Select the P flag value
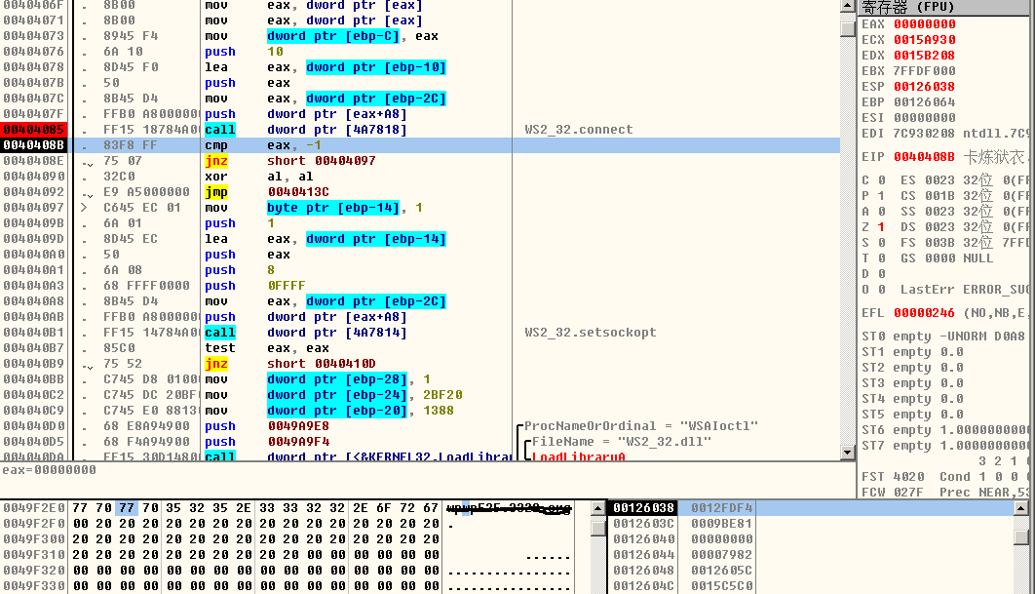 [x=881, y=196]
